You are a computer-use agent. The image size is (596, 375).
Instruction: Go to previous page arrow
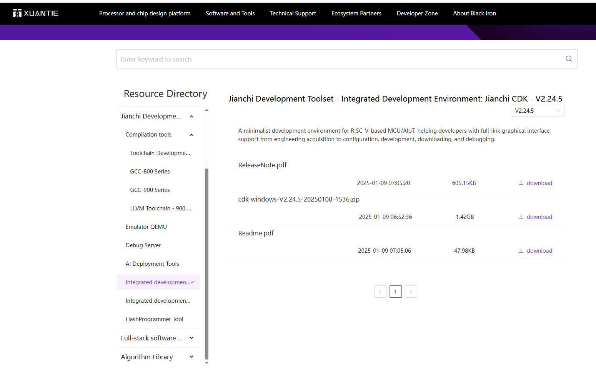(x=380, y=292)
